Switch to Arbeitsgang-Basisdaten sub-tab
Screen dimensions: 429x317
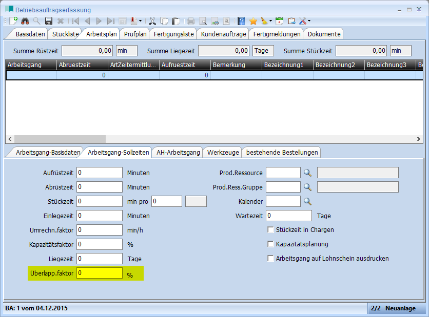[x=48, y=153]
